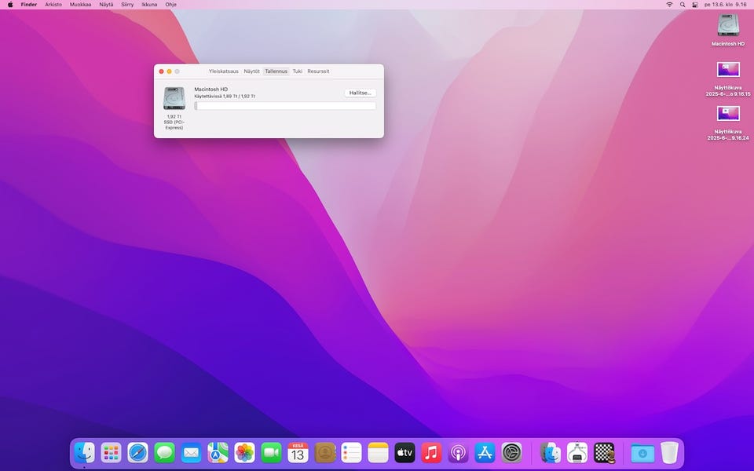Click the Macintosh HD storage usage bar
The width and height of the screenshot is (754, 471).
click(x=285, y=106)
